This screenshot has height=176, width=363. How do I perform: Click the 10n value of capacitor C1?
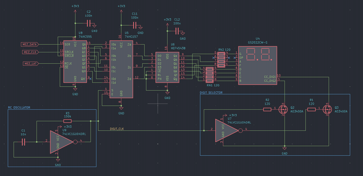click(x=23, y=135)
